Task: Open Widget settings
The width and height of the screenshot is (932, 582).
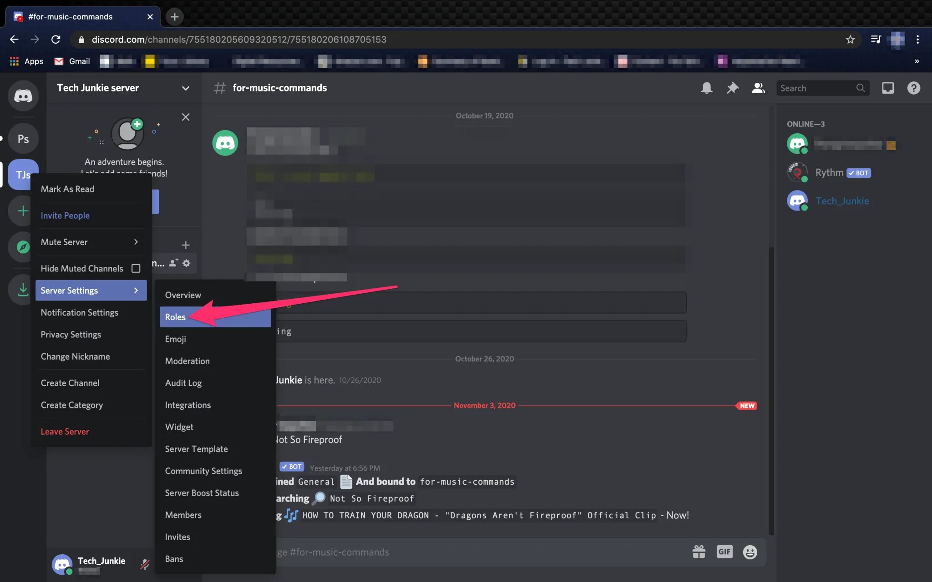Action: click(x=215, y=427)
